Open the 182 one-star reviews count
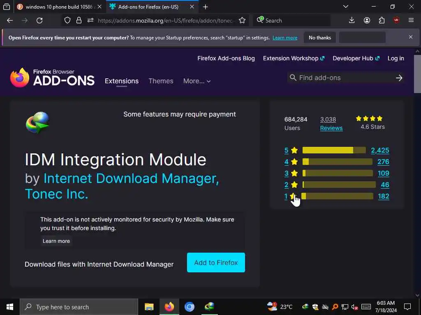Image resolution: width=421 pixels, height=315 pixels. (384, 196)
